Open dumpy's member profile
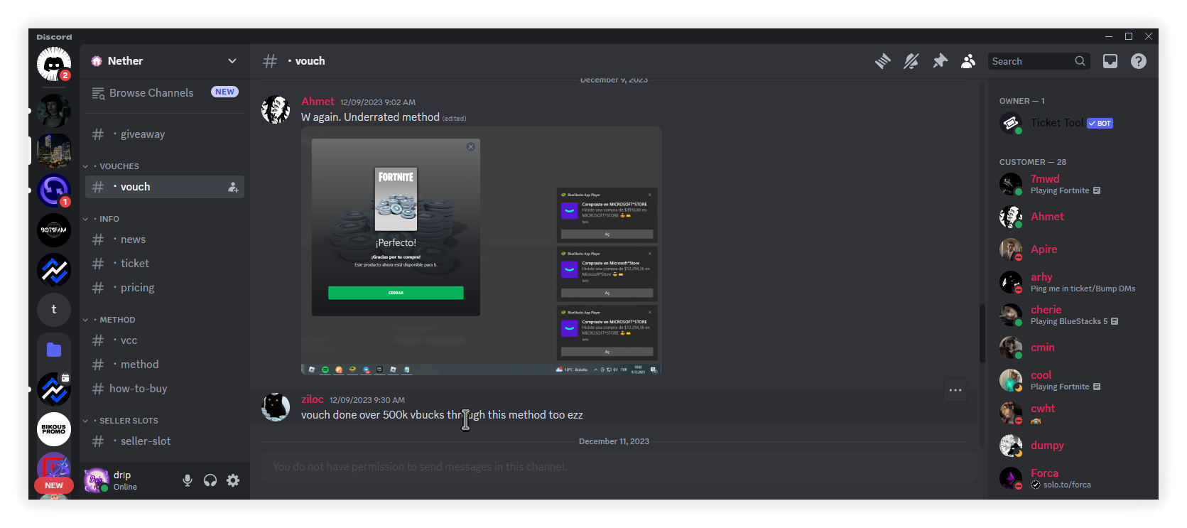This screenshot has width=1187, height=528. 1073,446
